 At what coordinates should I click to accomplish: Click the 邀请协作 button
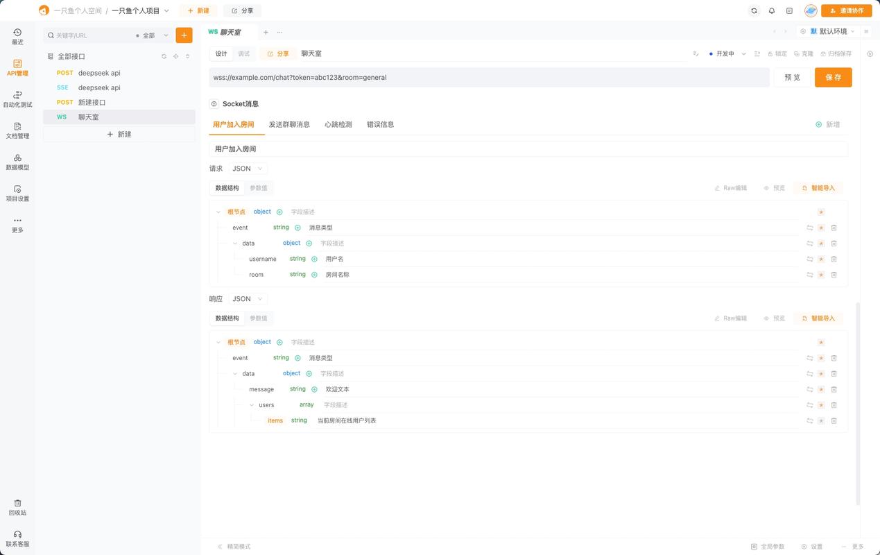pyautogui.click(x=847, y=10)
